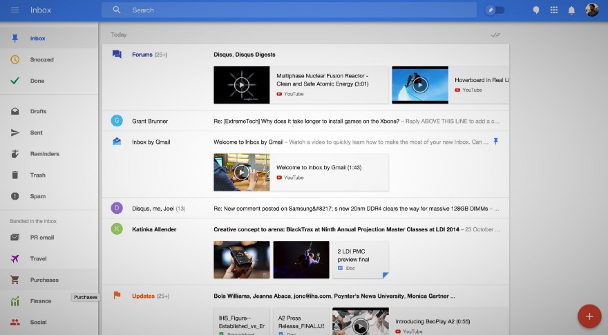Open the Drafts folder

tap(49, 111)
